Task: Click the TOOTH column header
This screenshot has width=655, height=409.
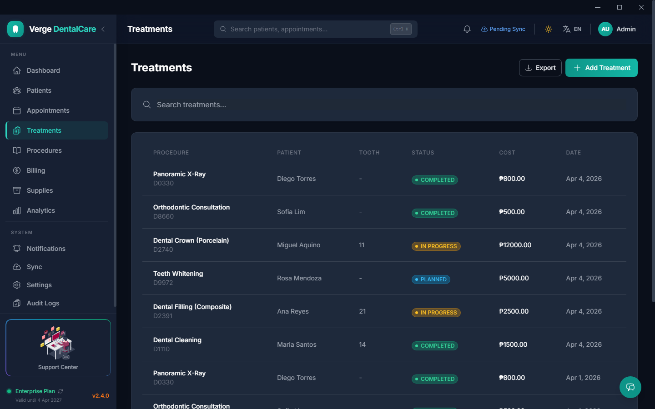Action: click(369, 153)
